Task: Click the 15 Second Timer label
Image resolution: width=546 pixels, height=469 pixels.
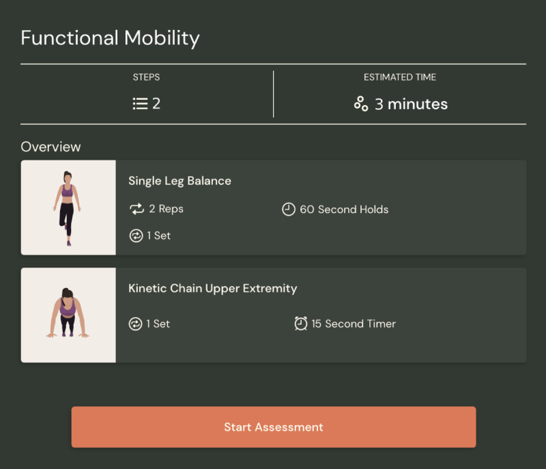Action: (354, 324)
